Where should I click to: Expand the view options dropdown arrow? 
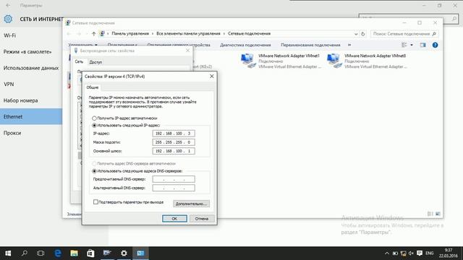(412, 45)
